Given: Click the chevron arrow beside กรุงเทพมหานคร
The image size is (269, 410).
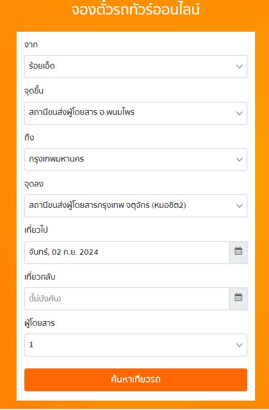Looking at the screenshot, I should pos(239,160).
